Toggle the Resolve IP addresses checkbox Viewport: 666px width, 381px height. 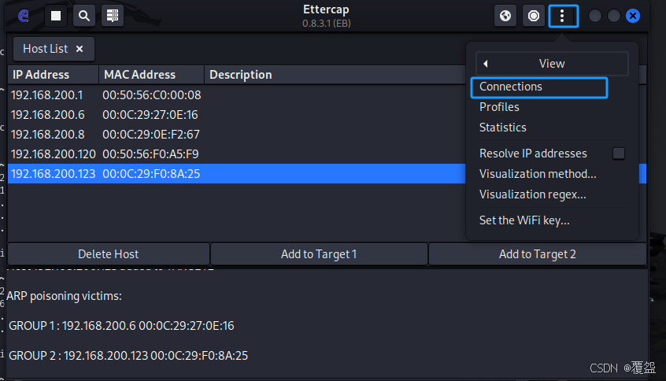point(619,154)
